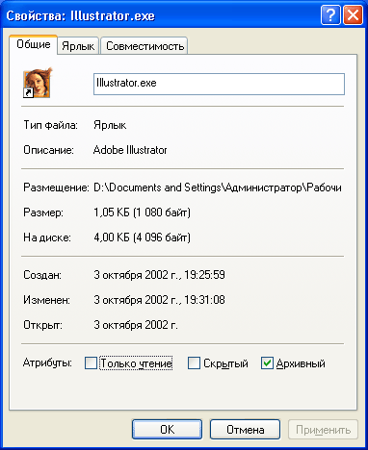This screenshot has width=368, height=450.
Task: Click the file type value Ярлык
Action: (110, 125)
